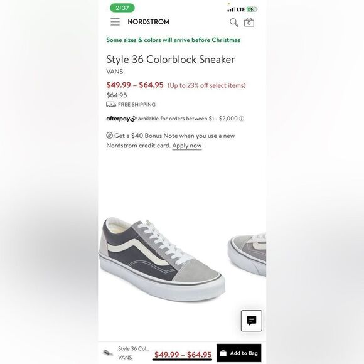The width and height of the screenshot is (364, 364).
Task: Tap the Nordstrom Note circle icon
Action: 109,136
